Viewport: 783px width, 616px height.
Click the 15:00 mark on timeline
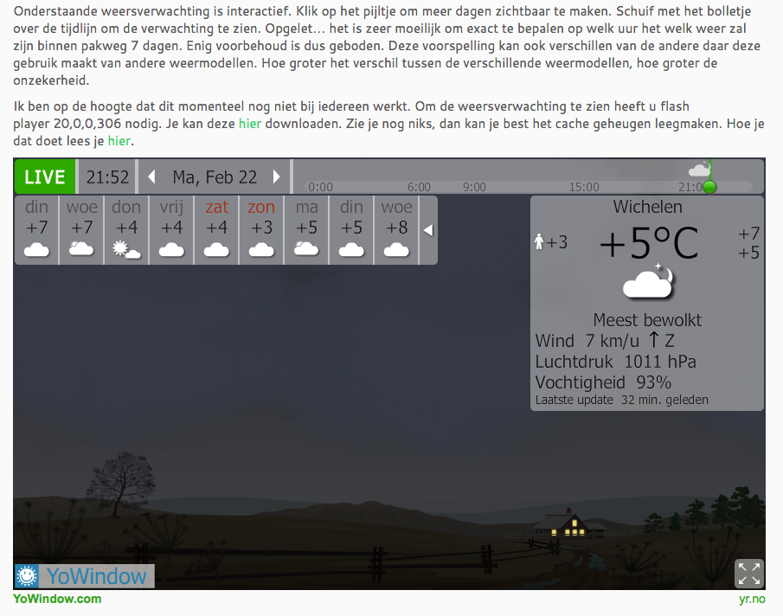(584, 187)
